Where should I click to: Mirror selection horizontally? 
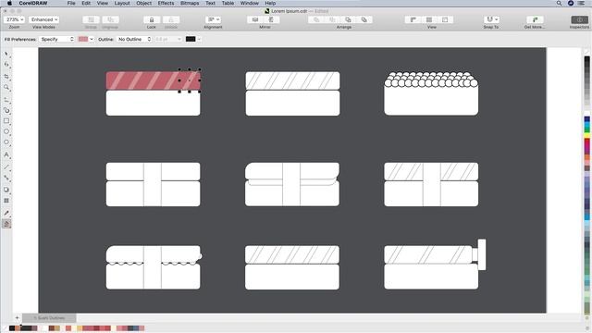pyautogui.click(x=255, y=19)
